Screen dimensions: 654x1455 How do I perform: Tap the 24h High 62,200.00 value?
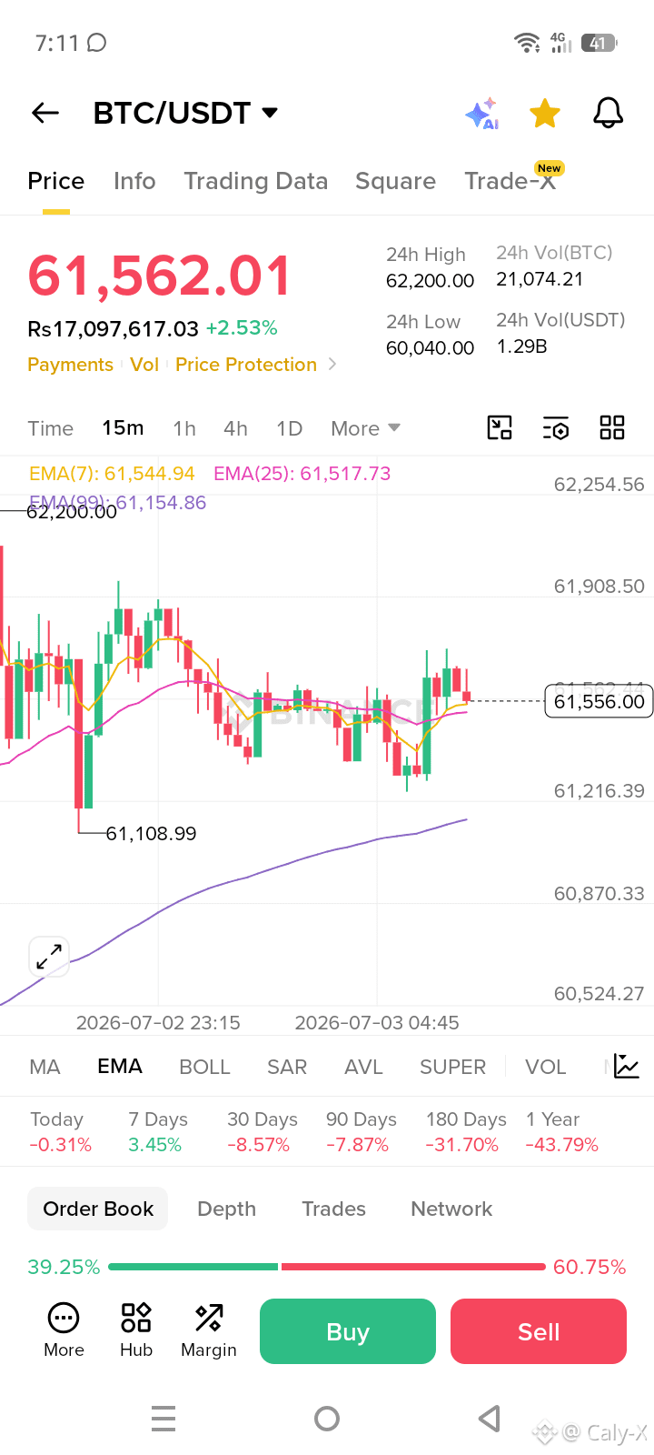coord(430,281)
